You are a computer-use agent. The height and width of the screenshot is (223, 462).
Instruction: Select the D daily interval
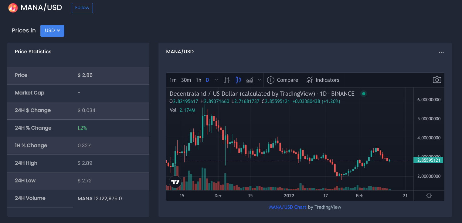[x=208, y=80]
